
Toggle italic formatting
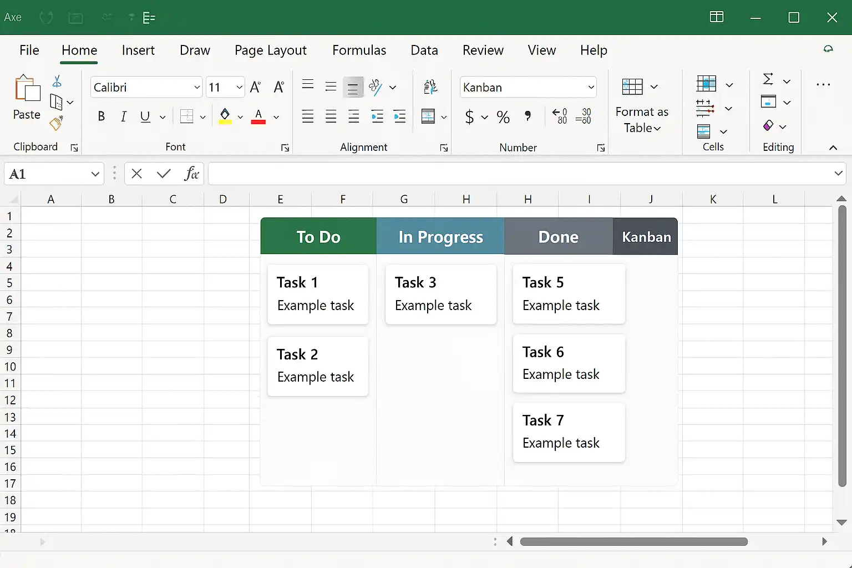pyautogui.click(x=123, y=116)
